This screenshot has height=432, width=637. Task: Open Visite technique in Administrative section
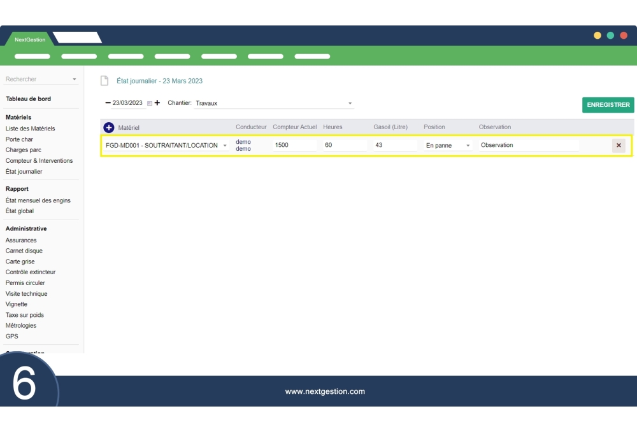(x=26, y=294)
